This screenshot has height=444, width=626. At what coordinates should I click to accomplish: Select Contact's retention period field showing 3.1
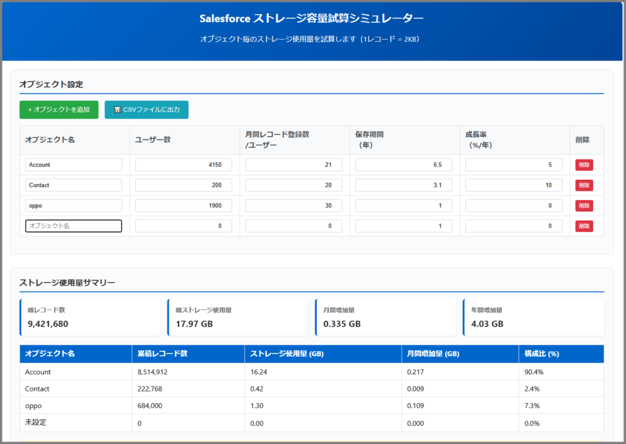(403, 185)
